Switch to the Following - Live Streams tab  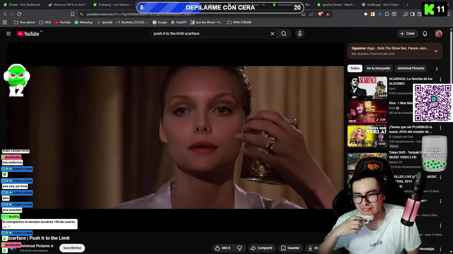pos(112,5)
